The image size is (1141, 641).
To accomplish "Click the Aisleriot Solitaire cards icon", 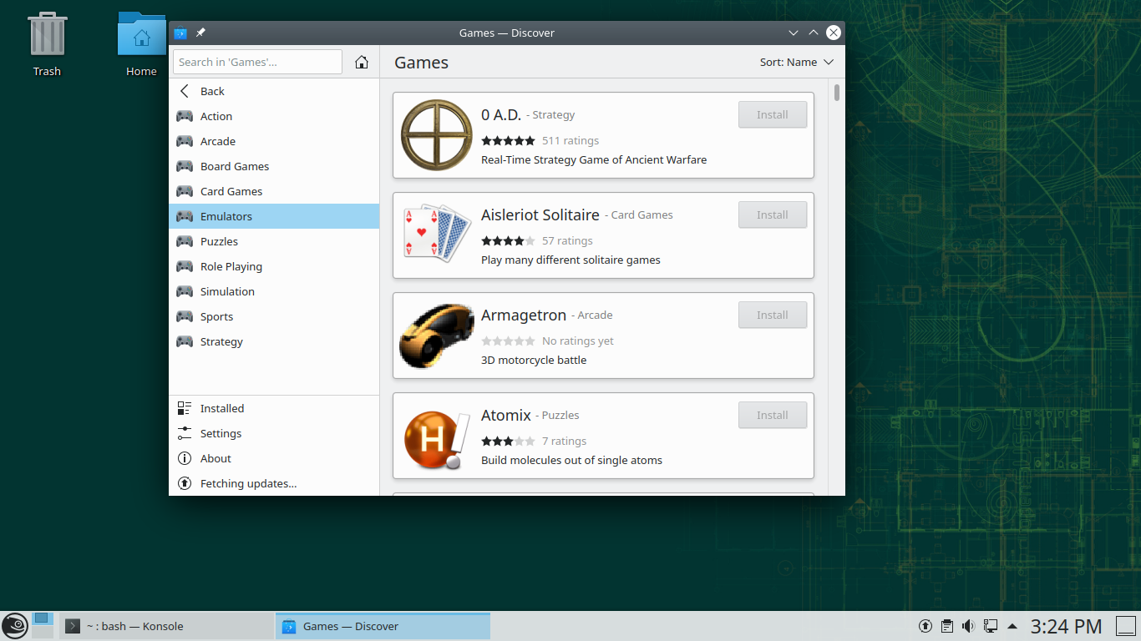I will pyautogui.click(x=437, y=235).
